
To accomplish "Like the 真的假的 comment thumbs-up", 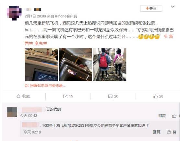I will (x=174, y=116).
